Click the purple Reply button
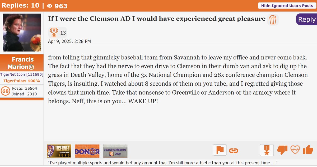317x167 pixels. point(306,20)
